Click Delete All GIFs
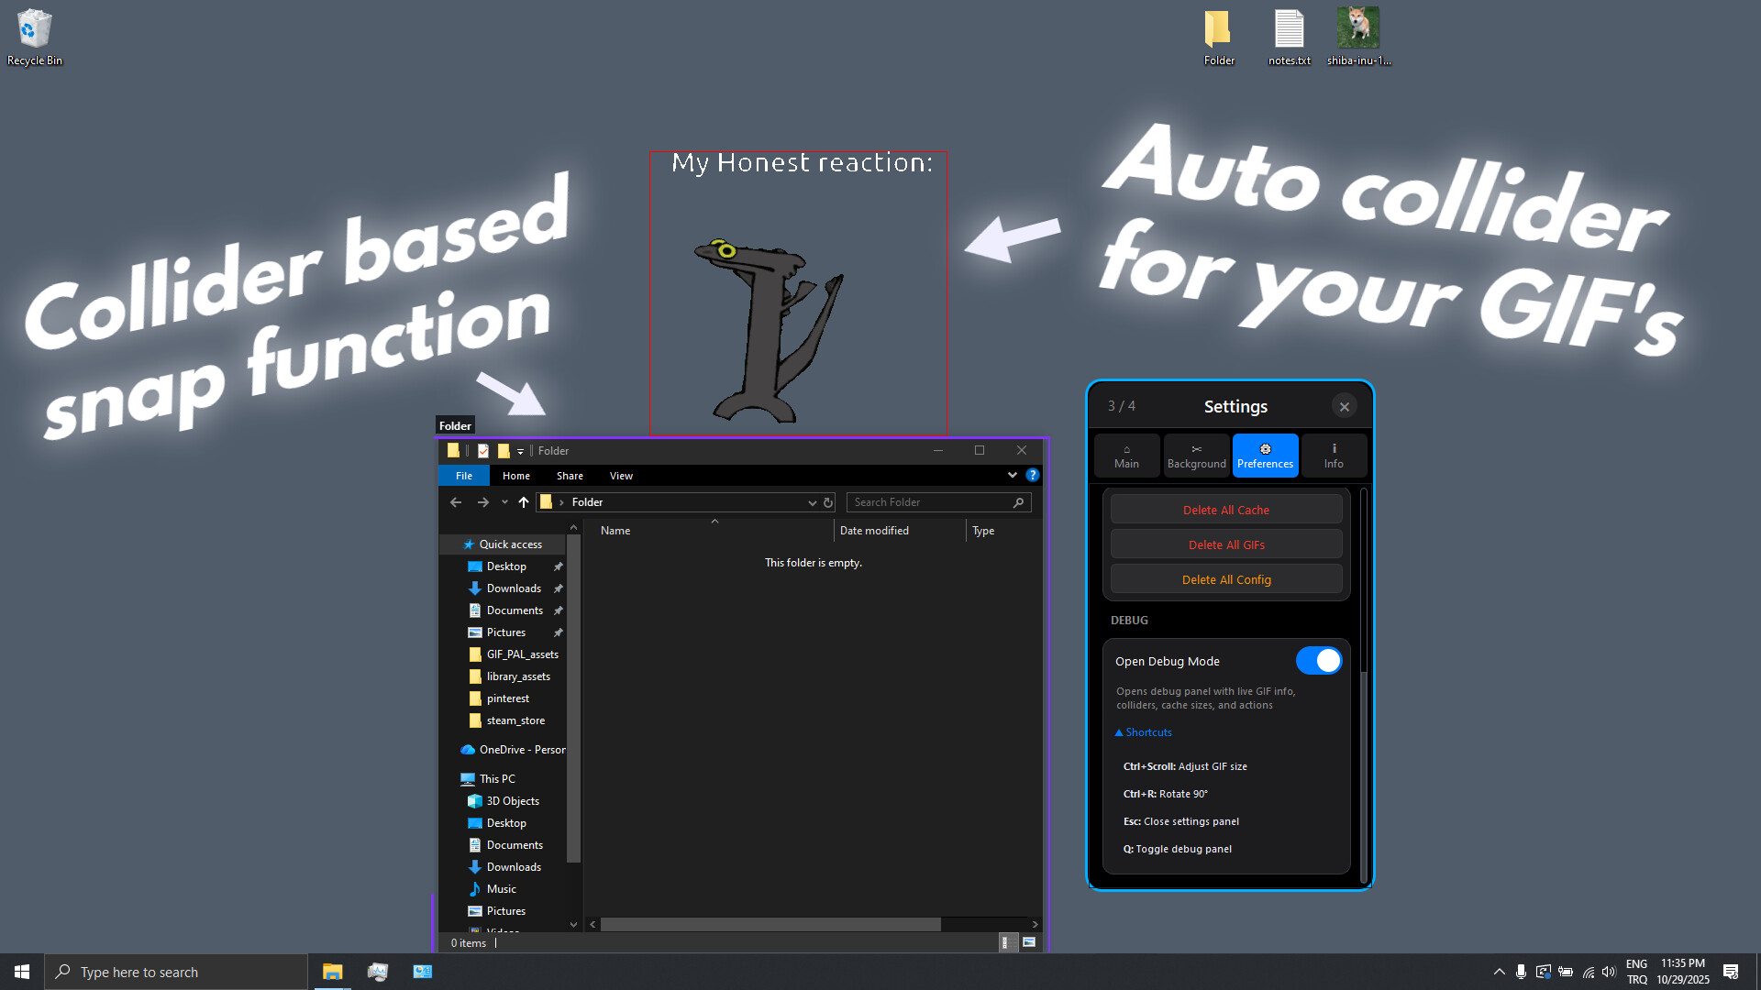The image size is (1761, 990). (1225, 544)
